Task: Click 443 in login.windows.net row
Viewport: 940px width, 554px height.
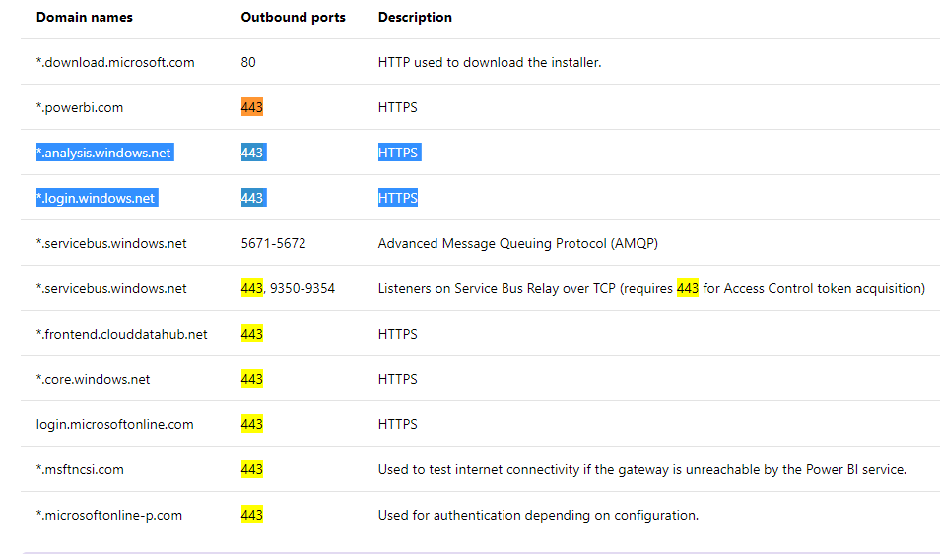Action: (253, 198)
